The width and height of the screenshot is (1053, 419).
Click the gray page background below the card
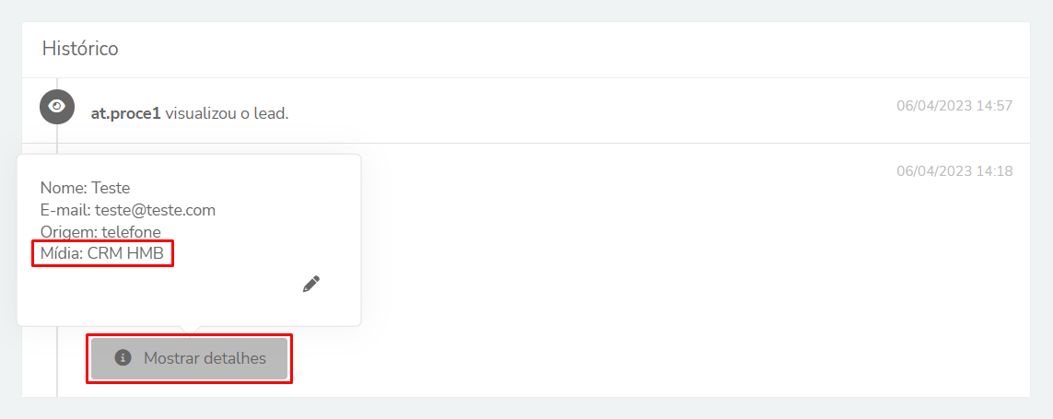pos(526,408)
